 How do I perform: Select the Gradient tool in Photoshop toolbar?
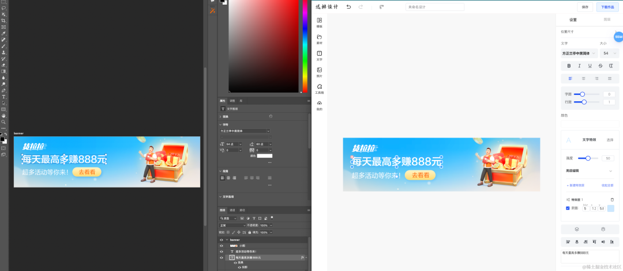pos(3,71)
